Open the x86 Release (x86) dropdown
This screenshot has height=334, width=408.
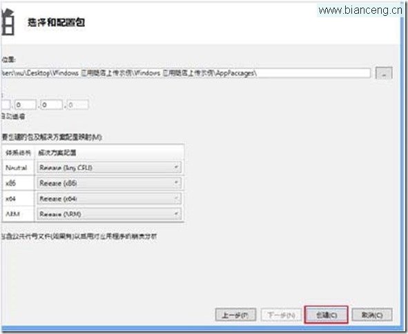coord(109,183)
